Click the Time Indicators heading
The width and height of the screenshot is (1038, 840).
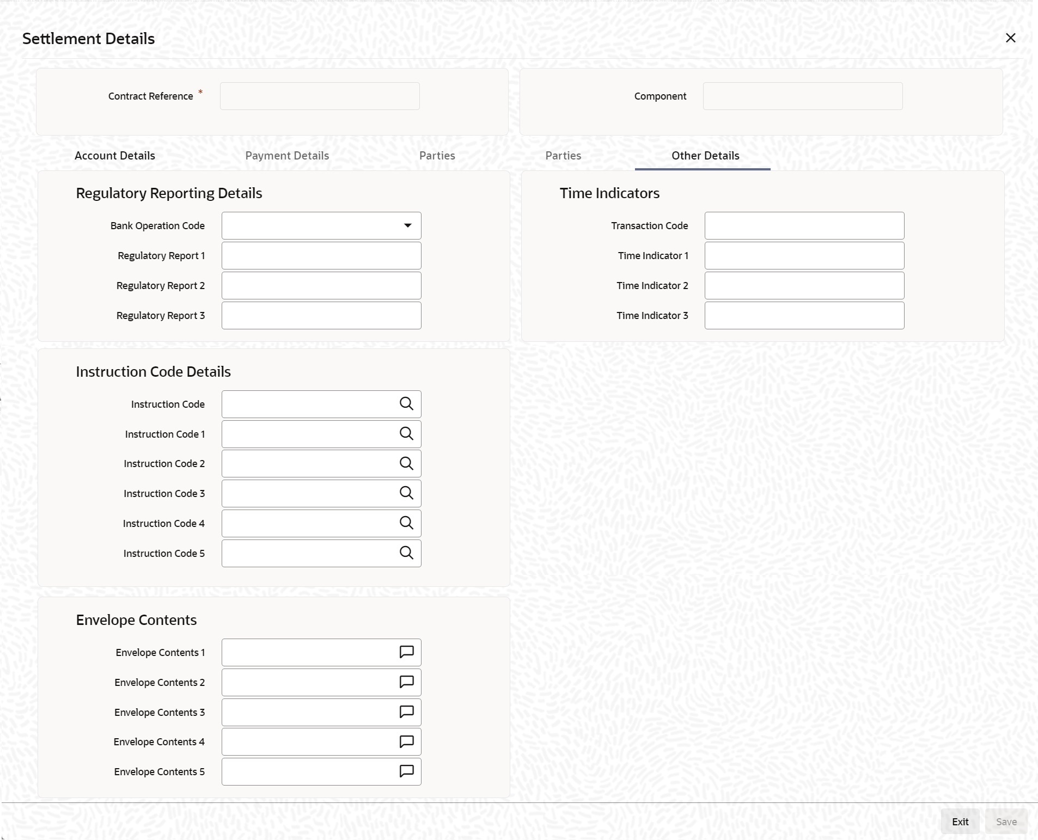pos(609,193)
